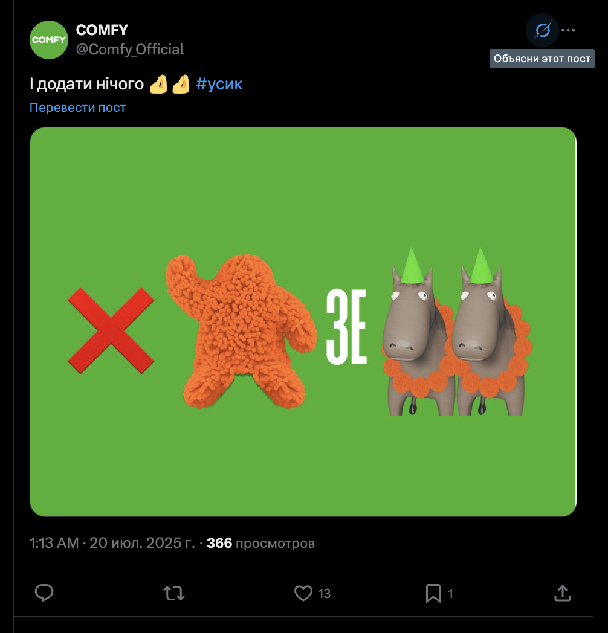Open the #усик hashtag

pos(219,84)
